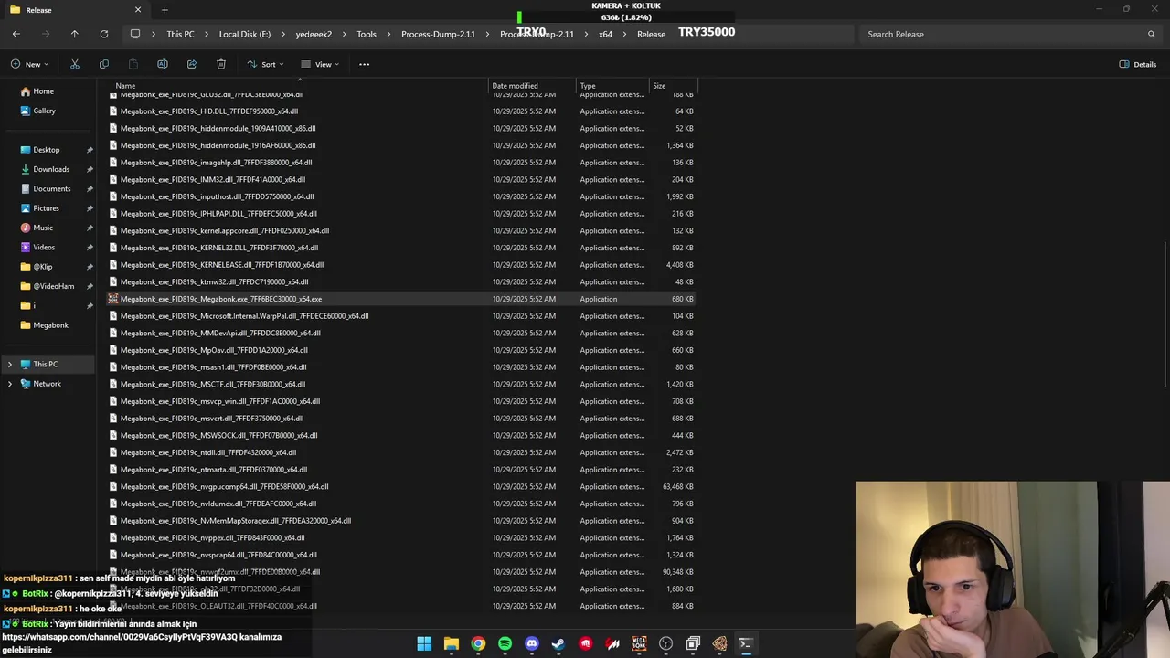The width and height of the screenshot is (1170, 658).
Task: Click the Copy icon in toolbar
Action: click(104, 64)
